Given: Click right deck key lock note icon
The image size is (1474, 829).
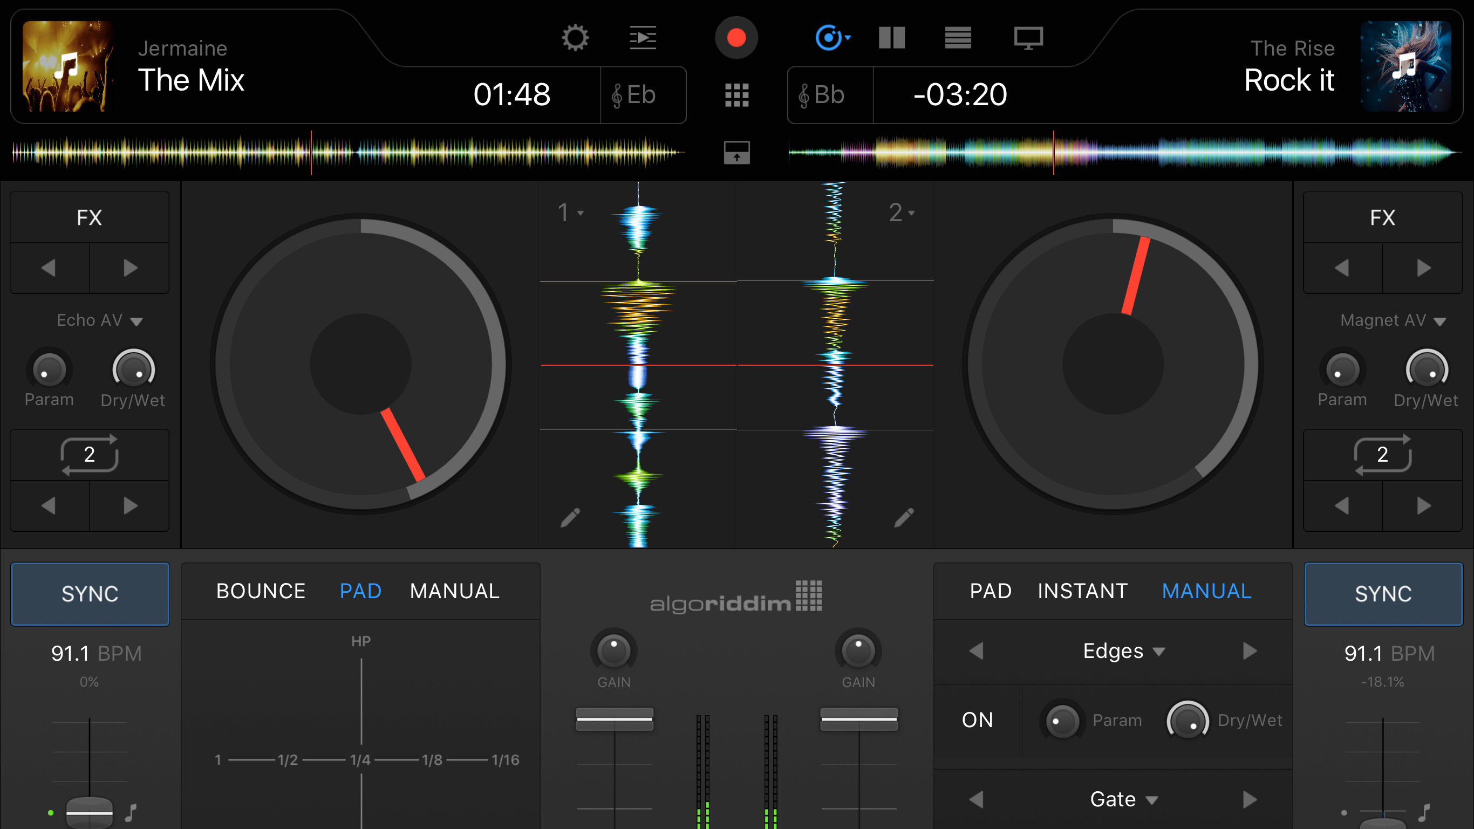Looking at the screenshot, I should (1424, 812).
